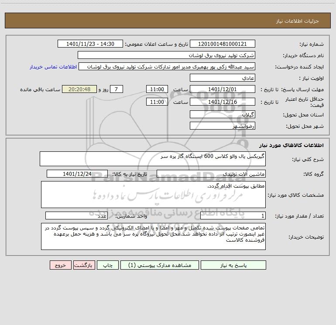Click the remaining days field 7

coord(117,89)
